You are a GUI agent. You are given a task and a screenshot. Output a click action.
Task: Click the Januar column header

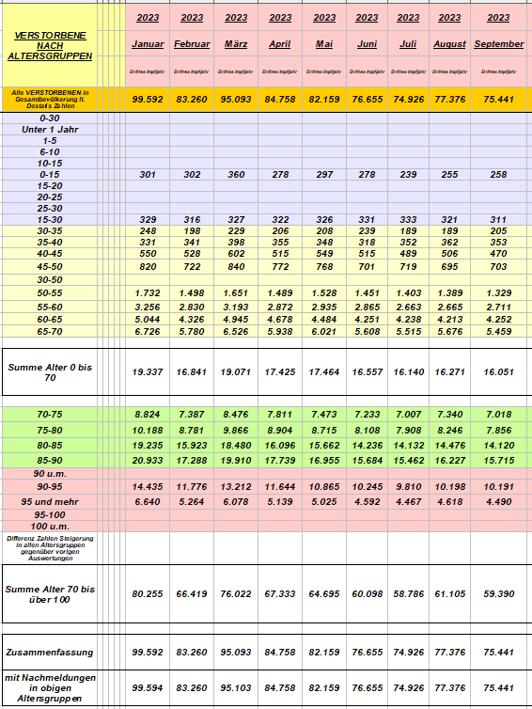click(x=148, y=44)
